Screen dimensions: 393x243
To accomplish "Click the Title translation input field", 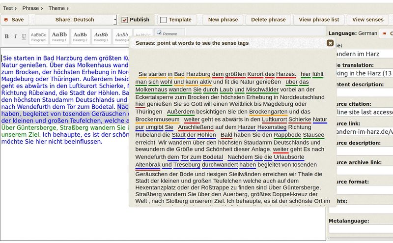I will 361,73.
